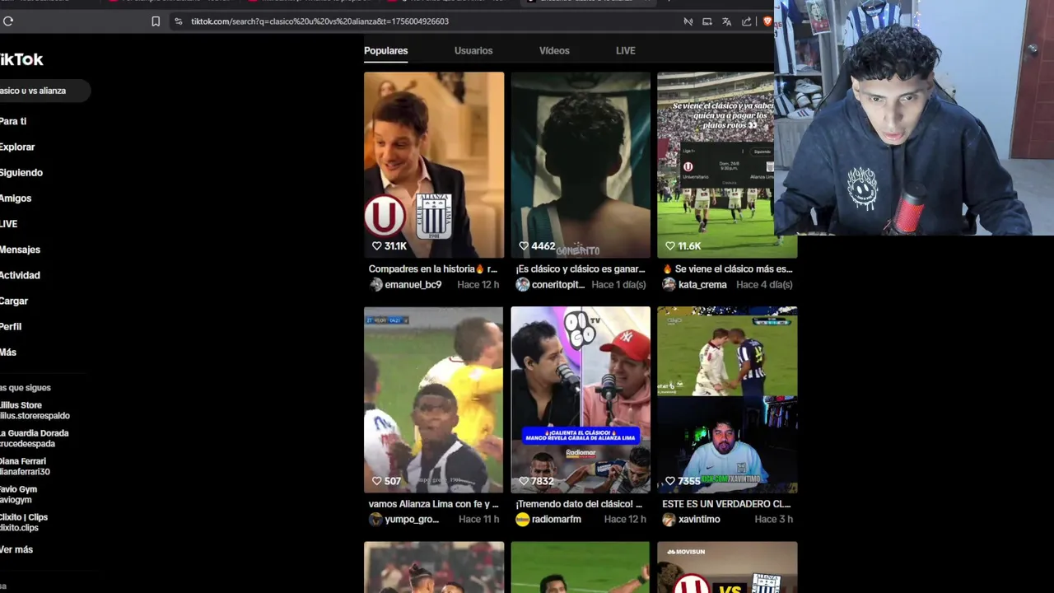The image size is (1054, 593).
Task: Expand Más in the sidebar
Action: pos(8,352)
